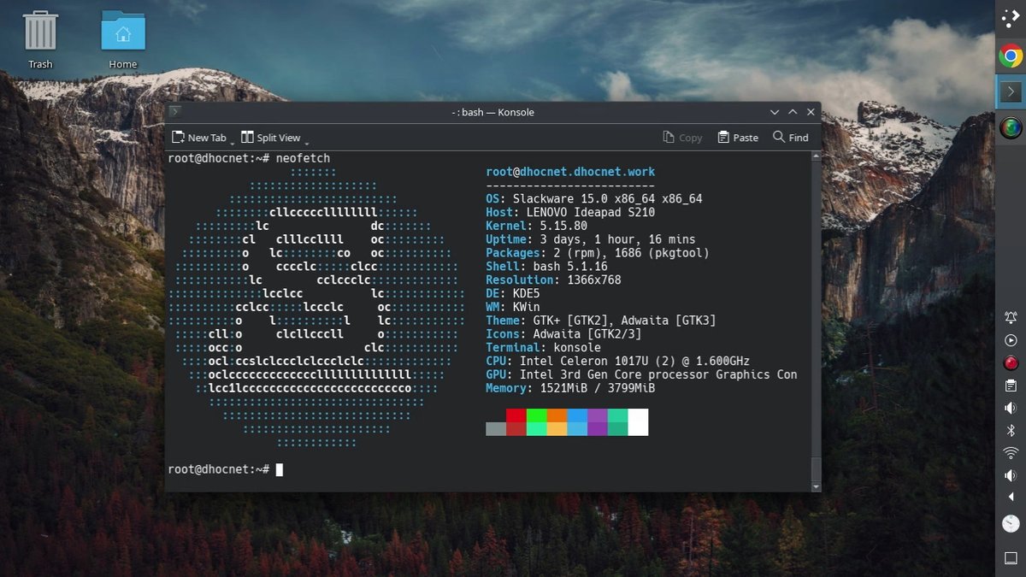This screenshot has width=1026, height=577.
Task: Click speaker icon just below Wi-Fi
Action: tap(1011, 475)
